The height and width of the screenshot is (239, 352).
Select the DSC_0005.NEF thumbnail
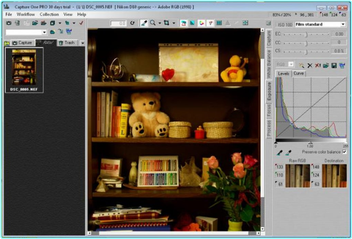(x=24, y=70)
